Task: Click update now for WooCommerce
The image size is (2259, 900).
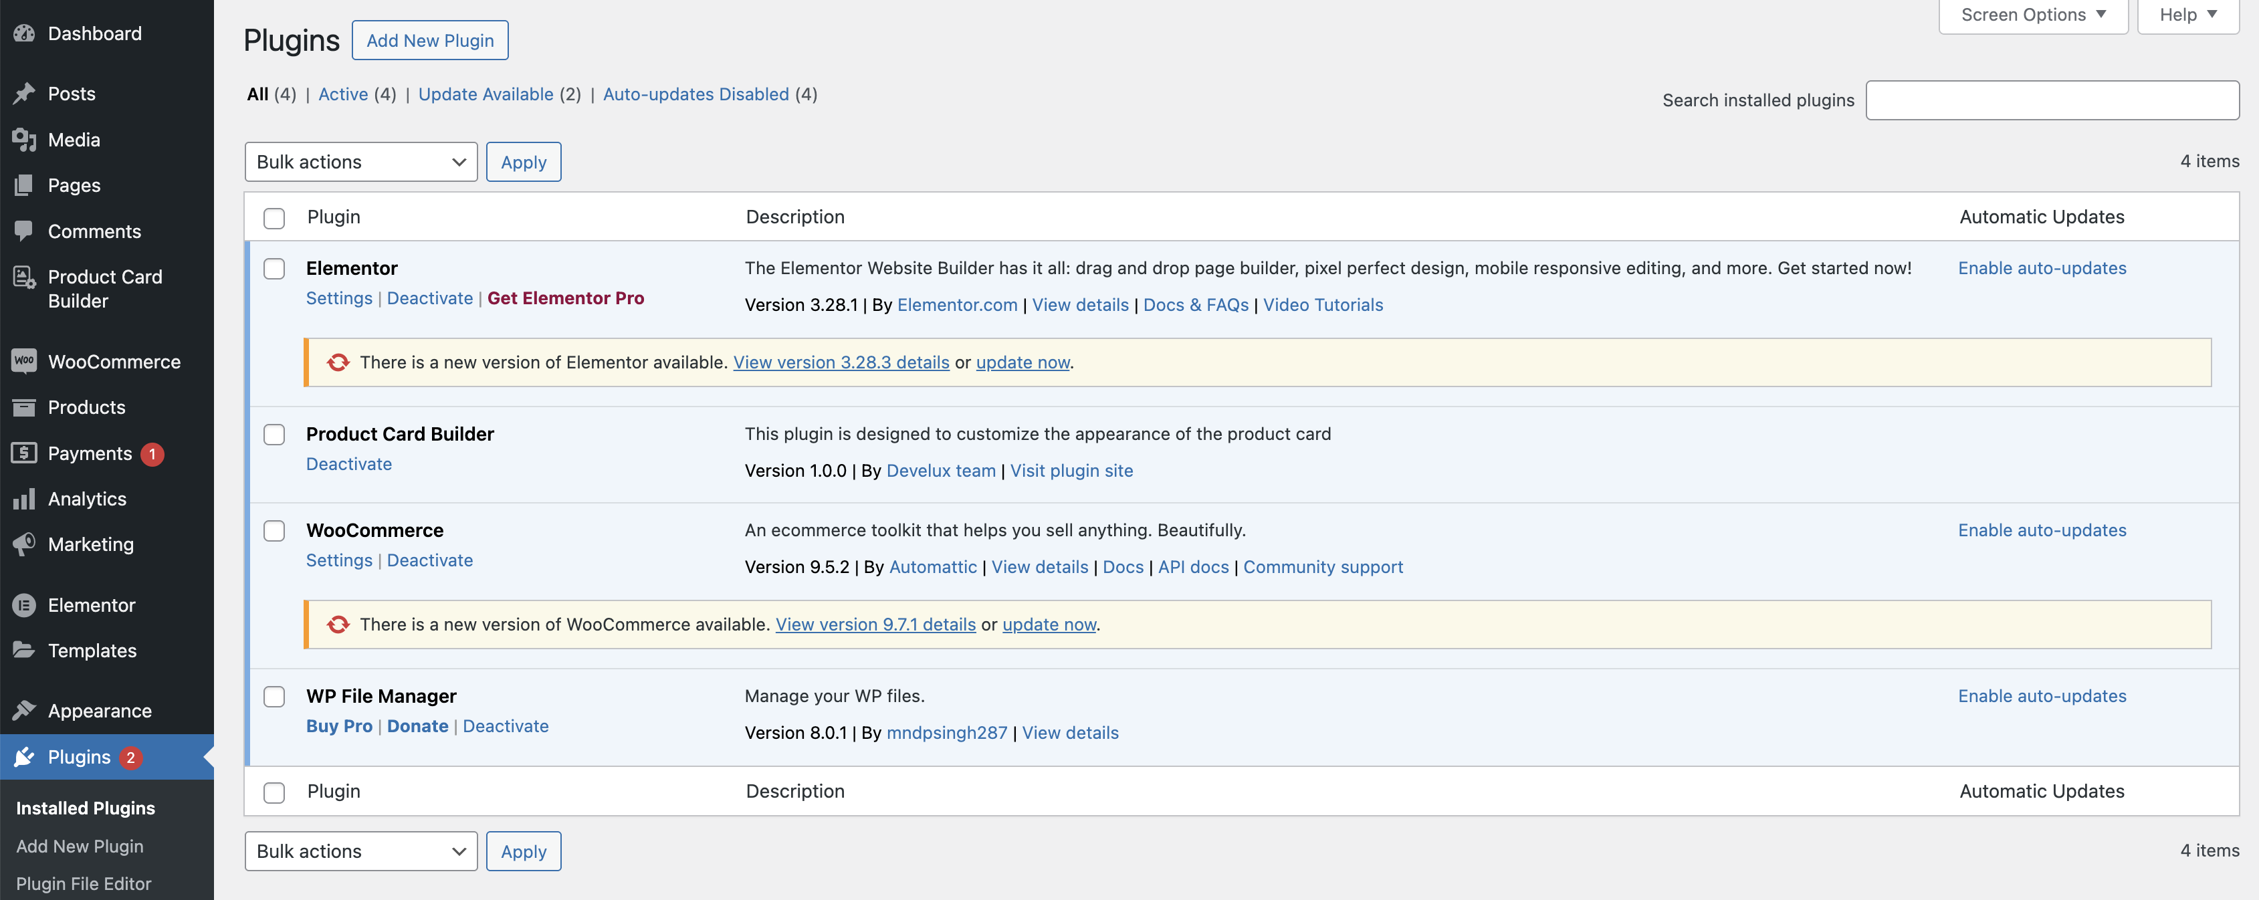Action: pos(1049,625)
